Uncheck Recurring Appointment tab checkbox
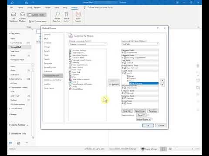Viewport: 209px width, 156px height. pos(125,58)
